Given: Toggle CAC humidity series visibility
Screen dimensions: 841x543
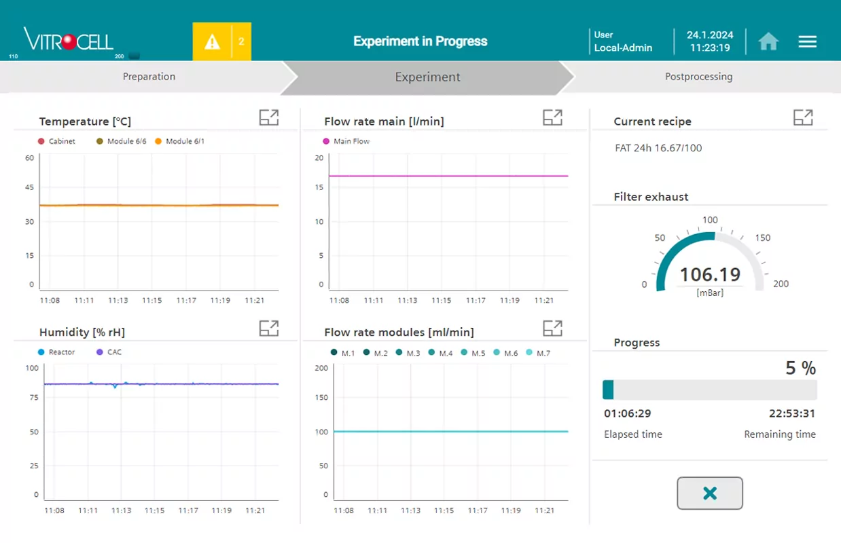Looking at the screenshot, I should 109,352.
